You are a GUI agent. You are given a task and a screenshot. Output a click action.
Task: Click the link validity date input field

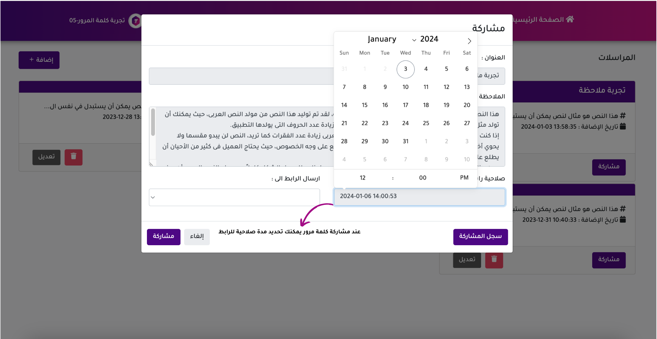click(x=419, y=197)
